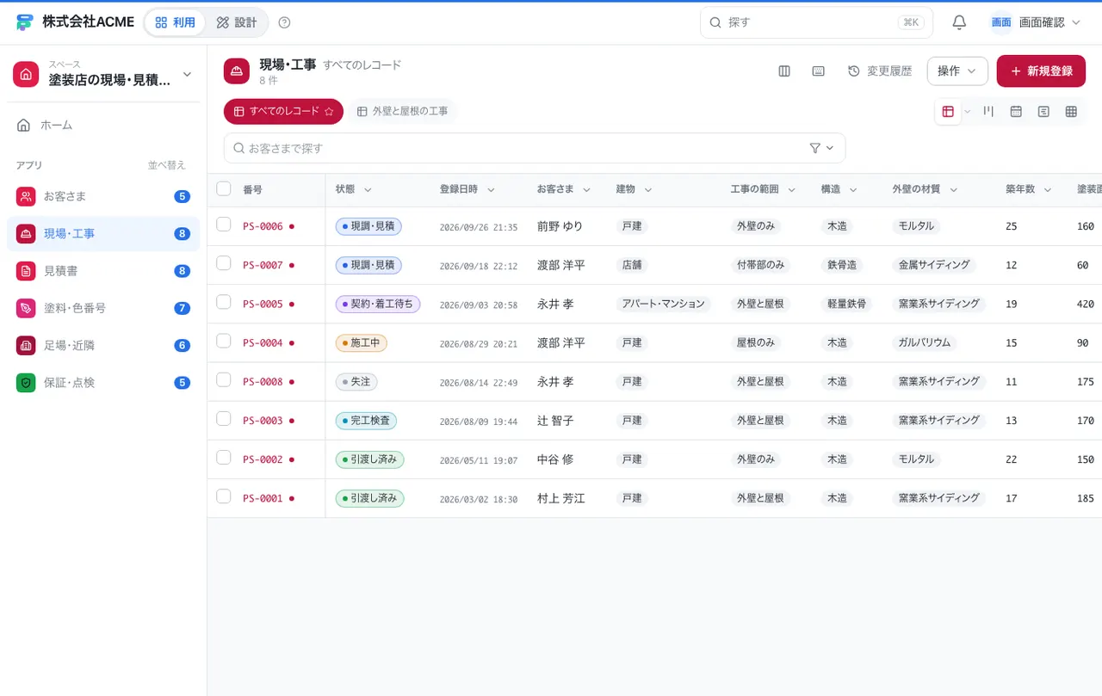Tick the checkbox for PS-0003
The image size is (1102, 696).
(224, 419)
